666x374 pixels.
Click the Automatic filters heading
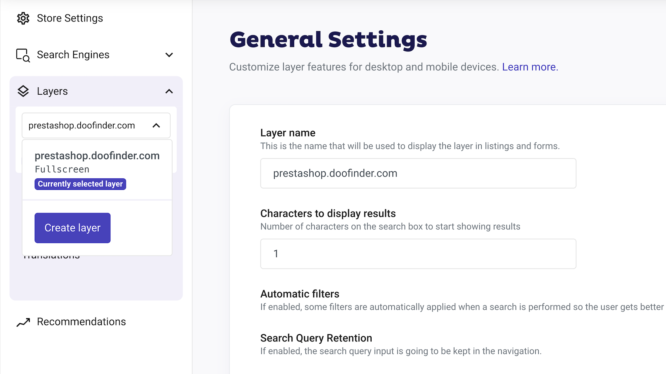tap(300, 294)
